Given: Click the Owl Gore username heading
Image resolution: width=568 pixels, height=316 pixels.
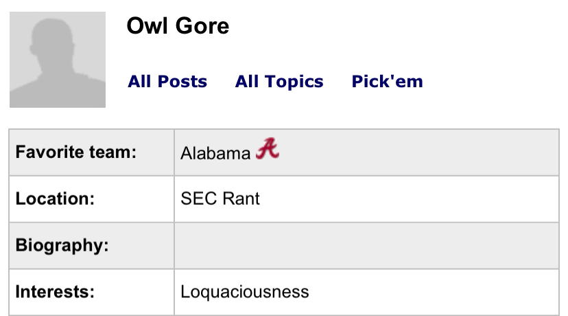Looking at the screenshot, I should [178, 26].
